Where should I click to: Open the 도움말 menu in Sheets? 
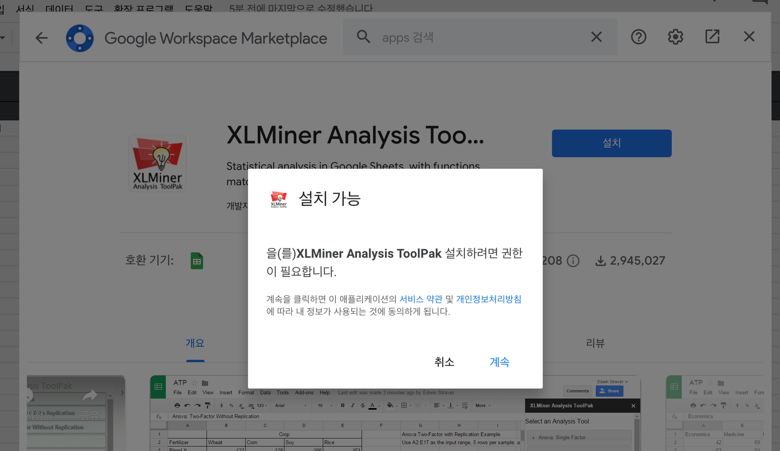pos(198,7)
